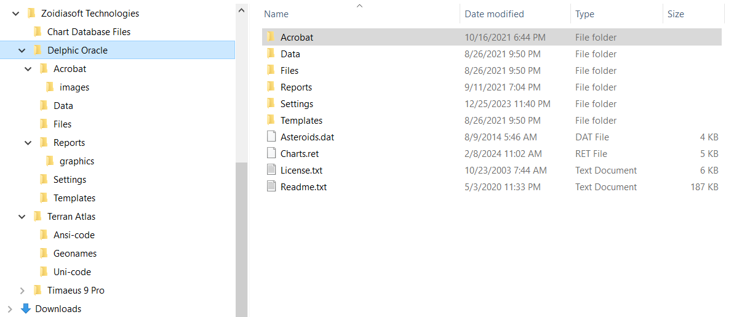The height and width of the screenshot is (317, 742).
Task: Click the Data folder icon in file list
Action: coord(271,54)
